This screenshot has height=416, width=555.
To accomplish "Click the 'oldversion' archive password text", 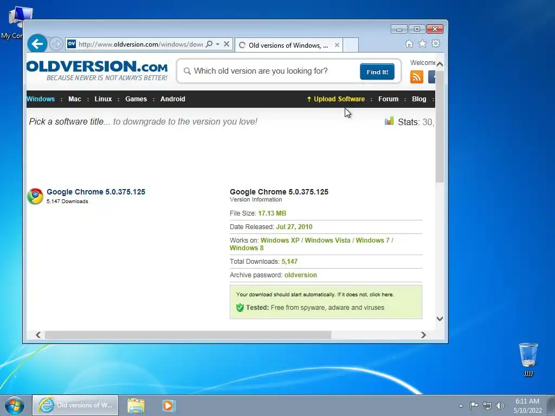I will click(x=300, y=275).
